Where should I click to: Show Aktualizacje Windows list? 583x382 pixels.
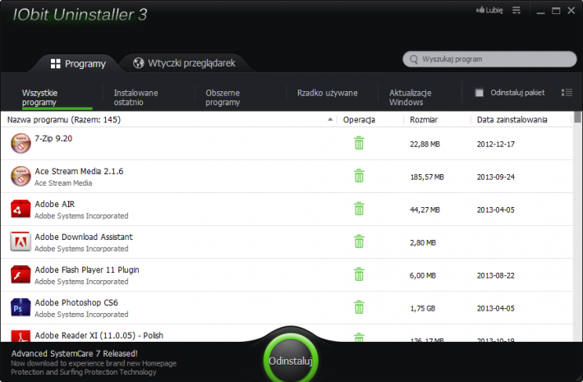pos(410,98)
